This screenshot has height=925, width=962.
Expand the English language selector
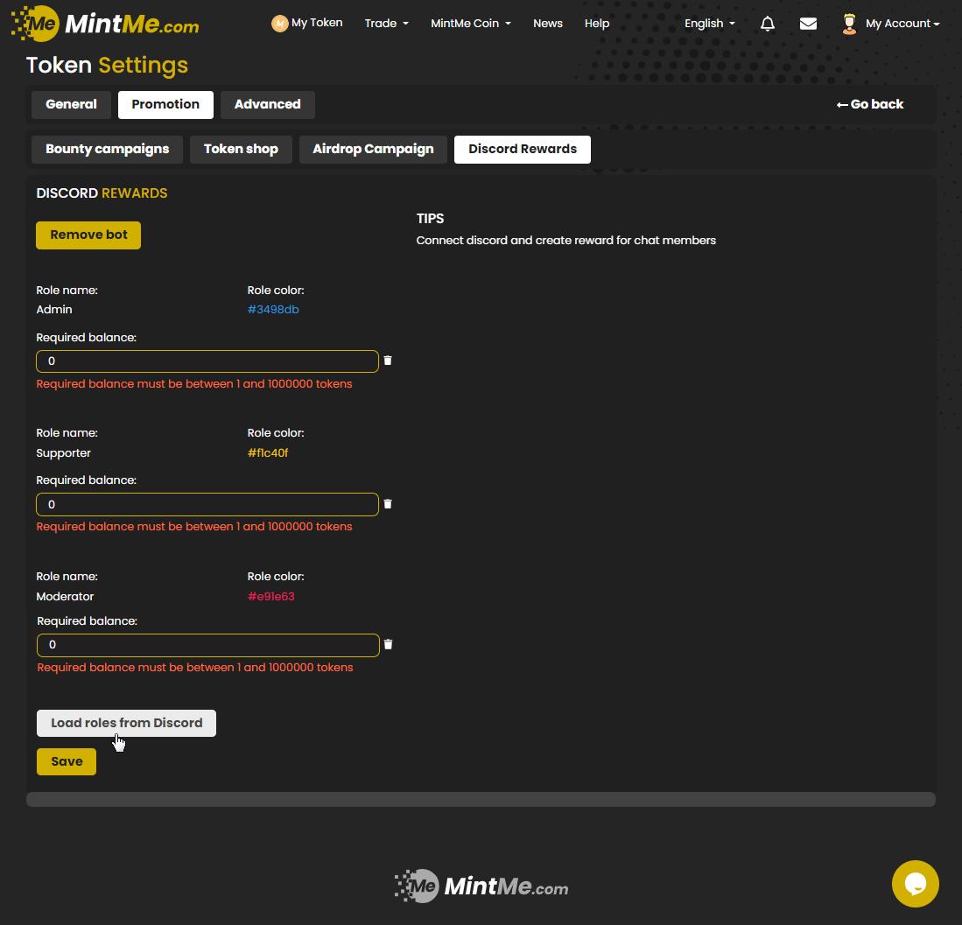click(709, 24)
